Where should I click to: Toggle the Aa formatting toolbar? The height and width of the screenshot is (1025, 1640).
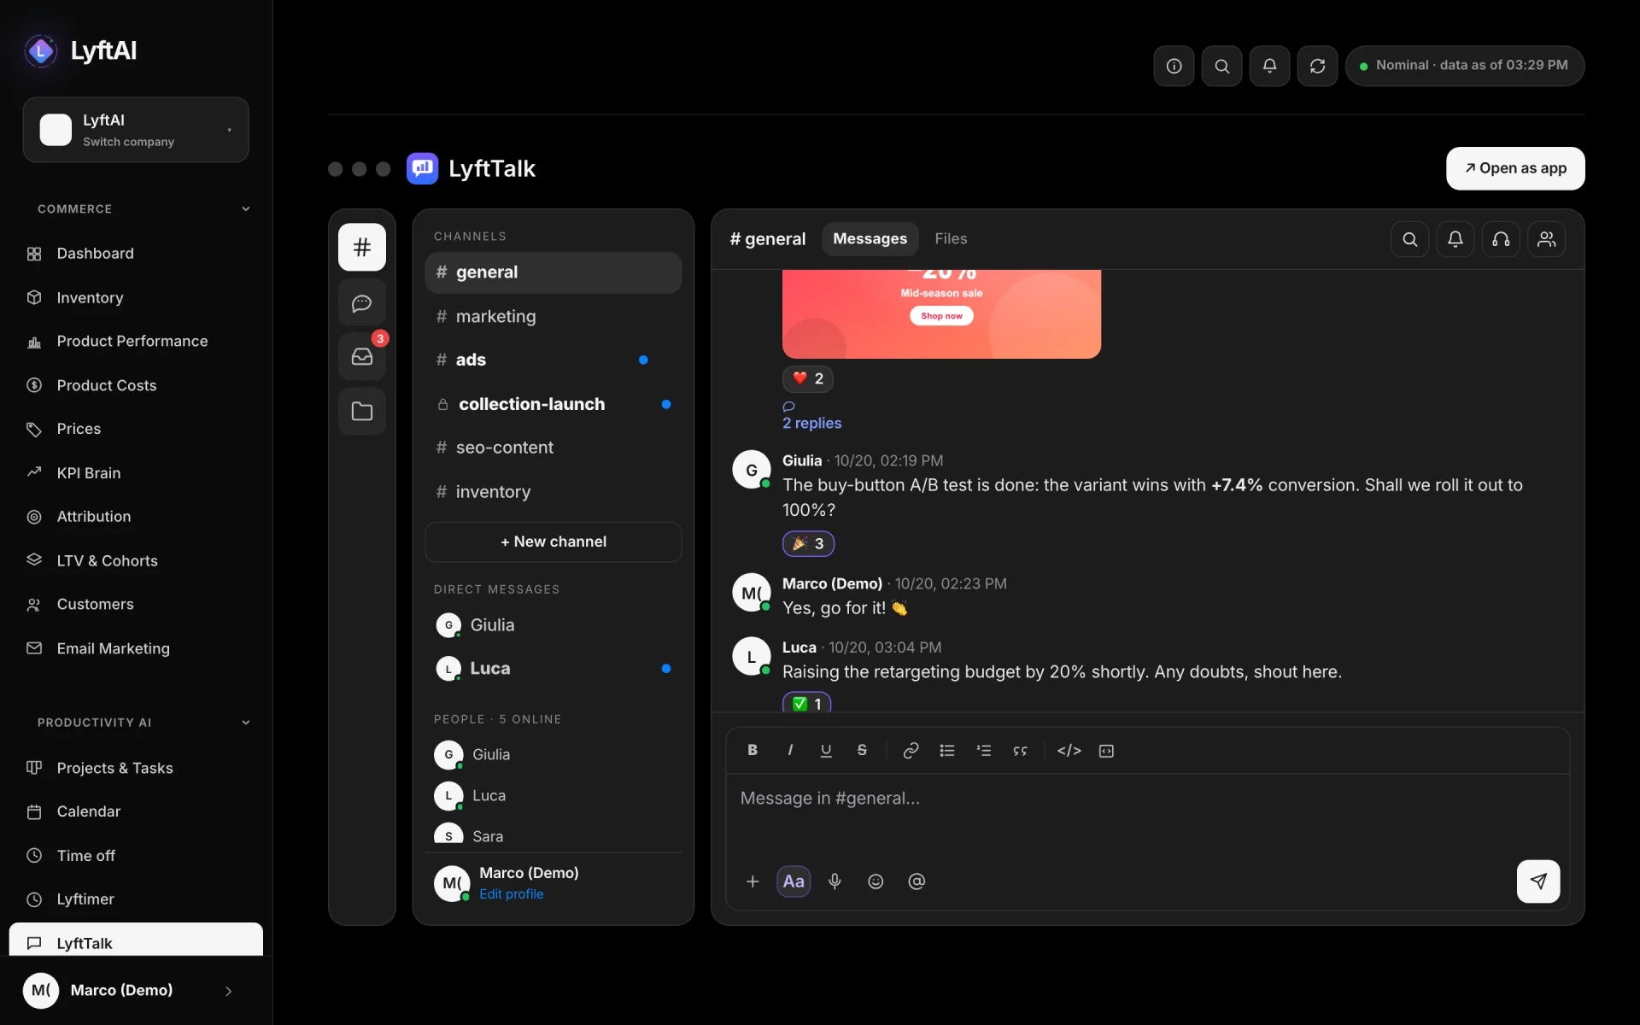pyautogui.click(x=794, y=881)
